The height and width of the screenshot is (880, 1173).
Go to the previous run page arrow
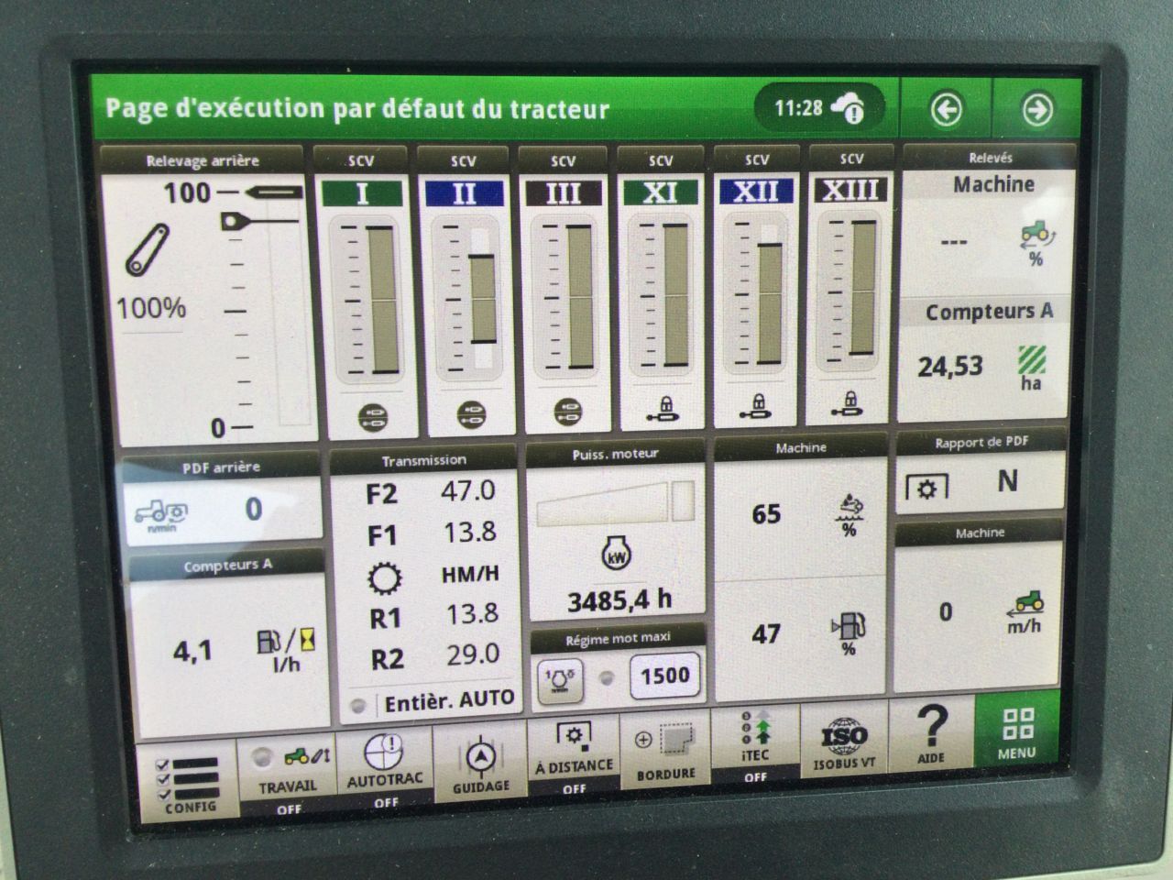[x=947, y=110]
